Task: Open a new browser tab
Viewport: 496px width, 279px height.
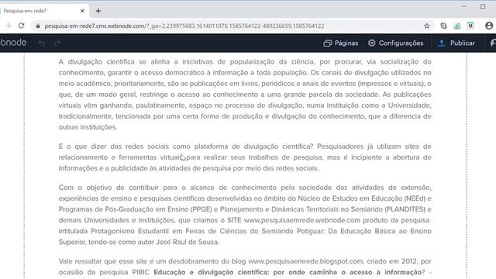Action: tap(98, 11)
